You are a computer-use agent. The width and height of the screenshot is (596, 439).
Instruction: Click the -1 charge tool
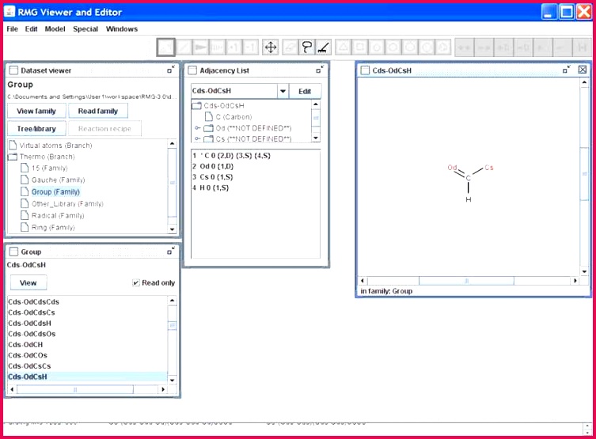pyautogui.click(x=250, y=47)
